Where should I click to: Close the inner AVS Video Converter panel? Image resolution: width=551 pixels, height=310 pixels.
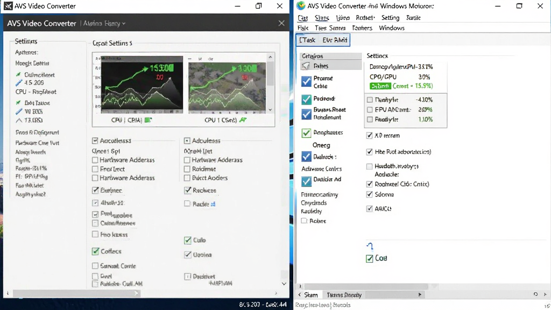click(x=281, y=23)
